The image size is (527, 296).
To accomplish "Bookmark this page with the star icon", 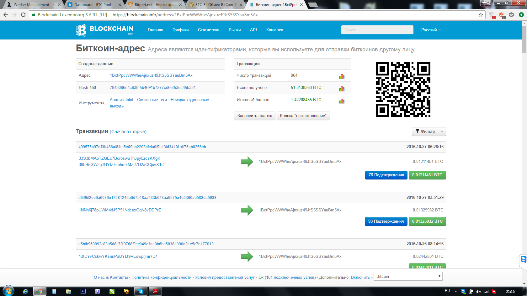I will (x=481, y=15).
